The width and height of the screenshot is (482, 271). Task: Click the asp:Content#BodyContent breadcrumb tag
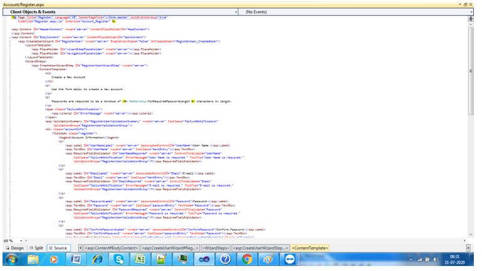click(x=110, y=248)
